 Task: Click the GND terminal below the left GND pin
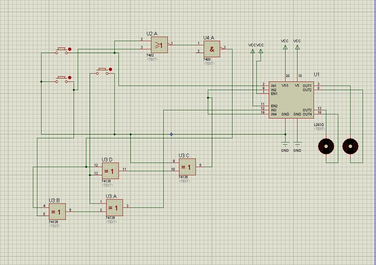[x=285, y=144]
